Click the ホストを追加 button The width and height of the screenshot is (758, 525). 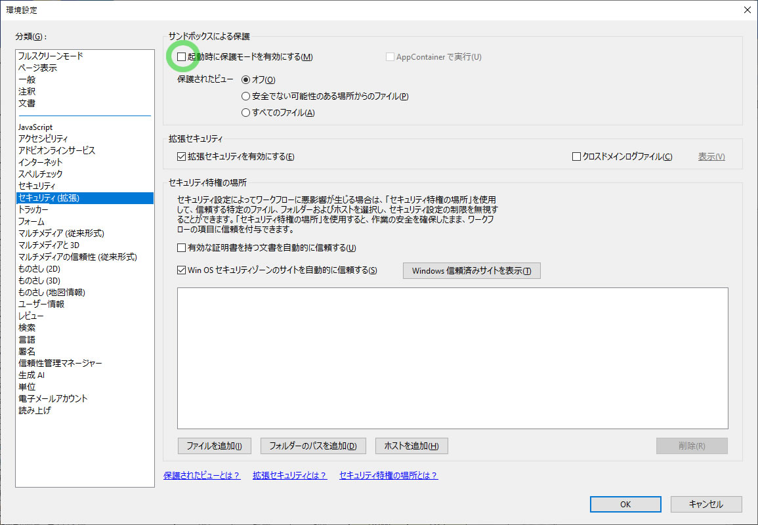(x=411, y=446)
